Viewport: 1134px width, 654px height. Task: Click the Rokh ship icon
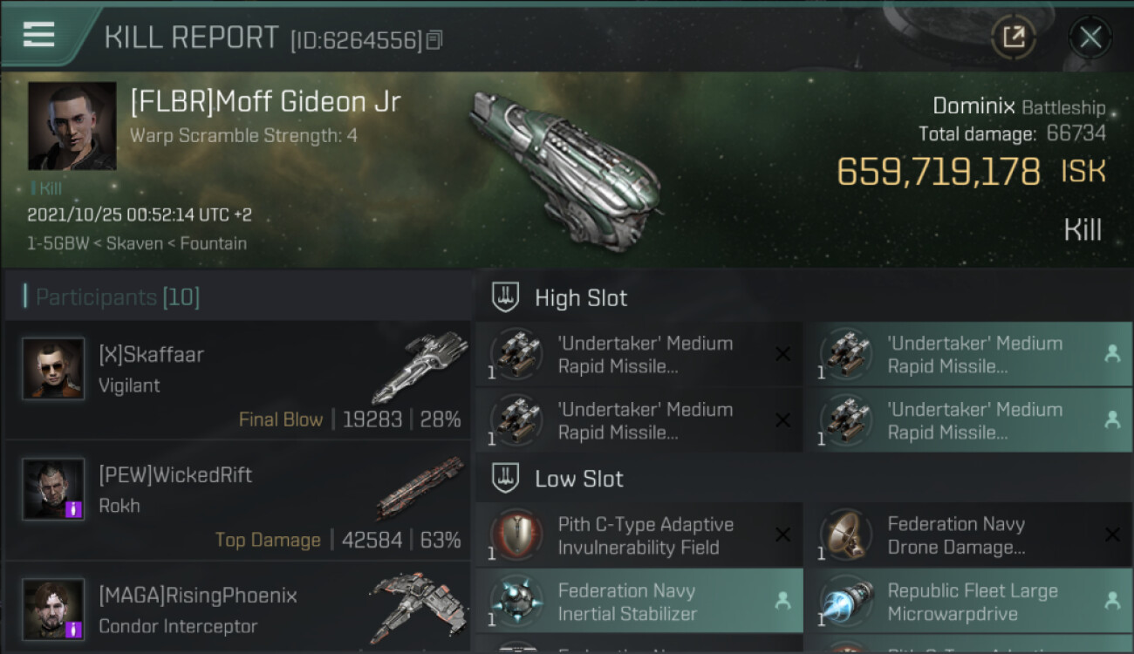pos(420,487)
